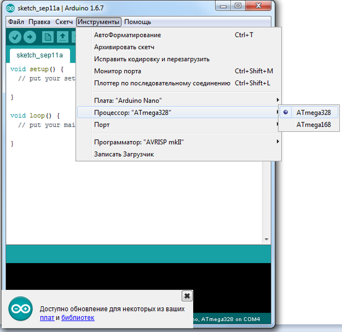This screenshot has width=342, height=332.
Task: Click the Verify checkmark toolbar button
Action: (15, 37)
